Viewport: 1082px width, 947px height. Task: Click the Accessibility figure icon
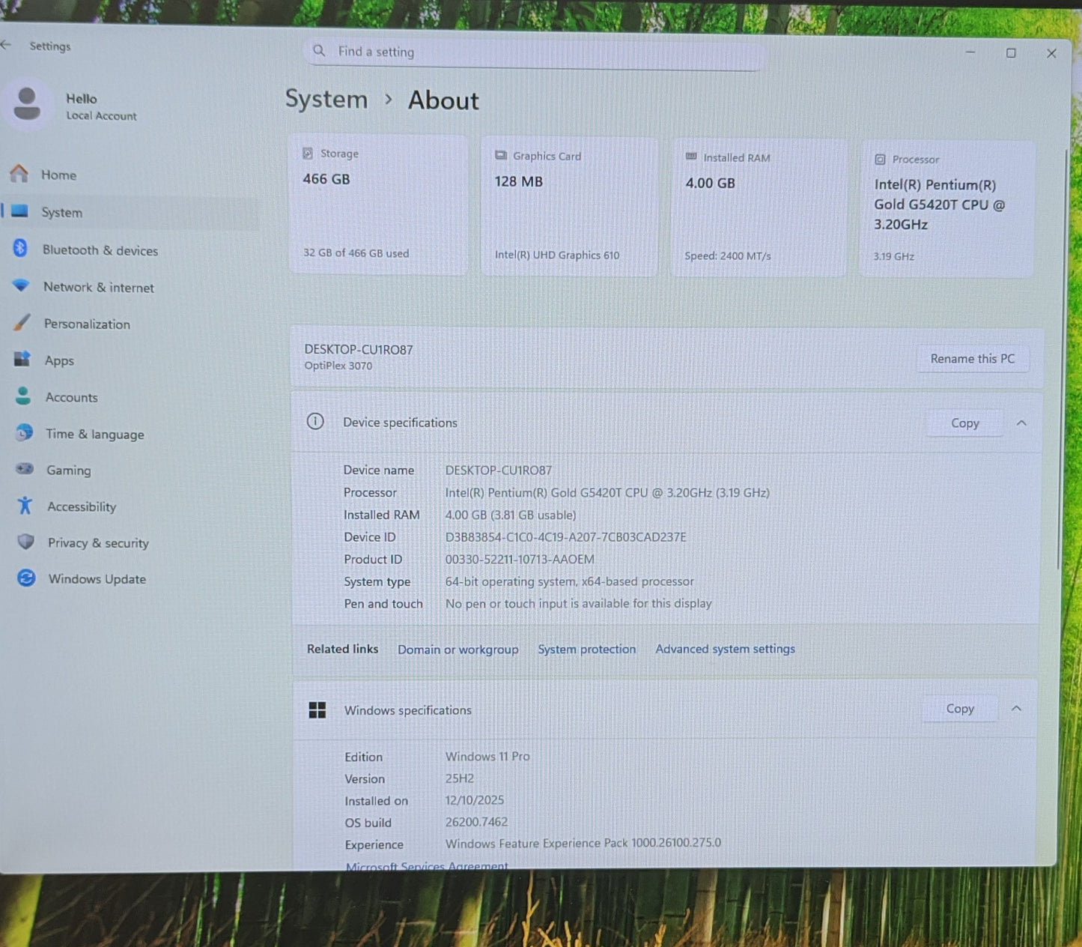(25, 506)
